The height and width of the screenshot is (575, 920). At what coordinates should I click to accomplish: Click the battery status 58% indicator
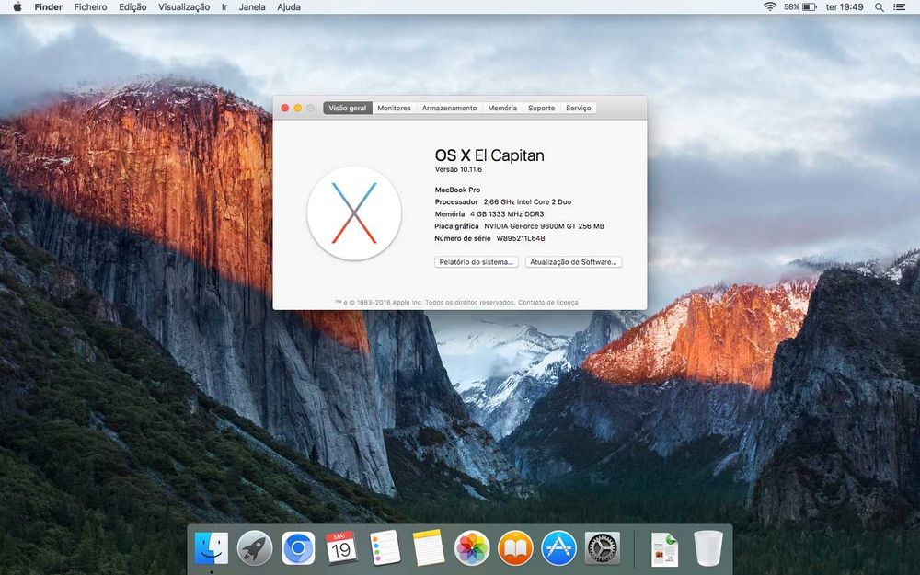click(x=800, y=7)
